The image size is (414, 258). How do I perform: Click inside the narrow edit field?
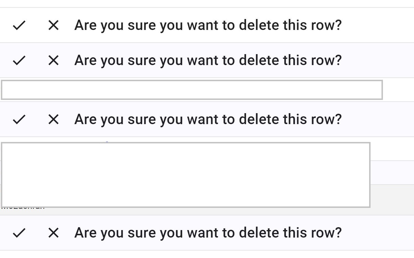pyautogui.click(x=191, y=90)
